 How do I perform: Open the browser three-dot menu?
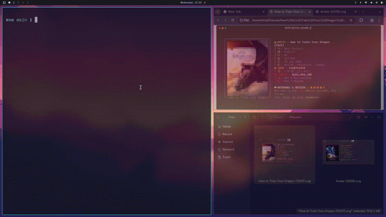tap(379, 20)
